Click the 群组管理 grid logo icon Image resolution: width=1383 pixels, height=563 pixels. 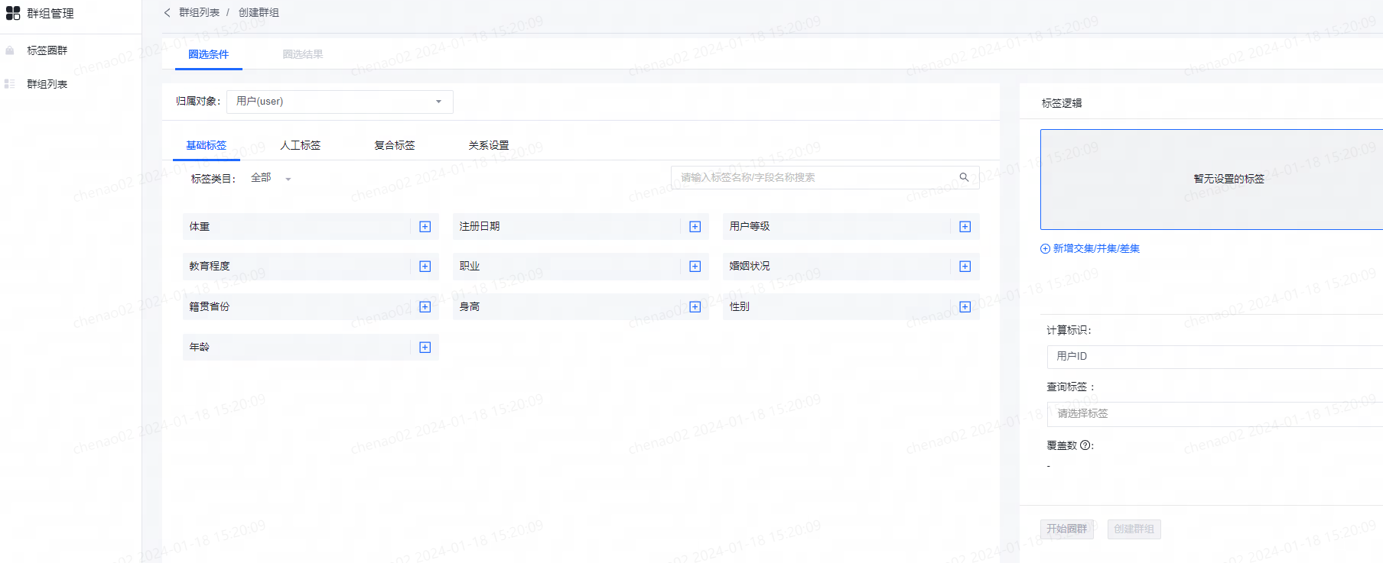pyautogui.click(x=13, y=13)
